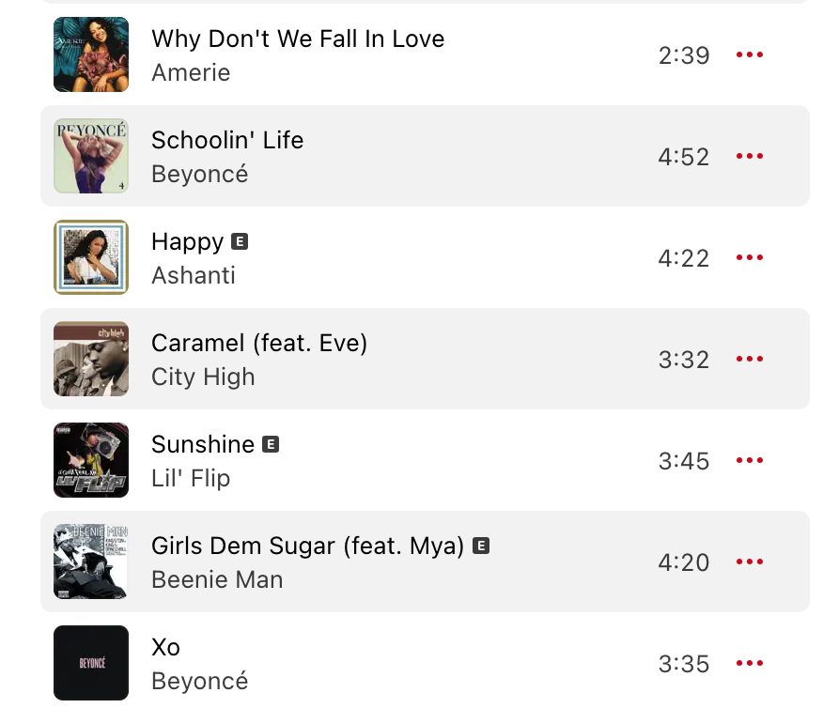This screenshot has height=708, width=823.
Task: Click the three dots beside Xo
Action: pyautogui.click(x=749, y=664)
